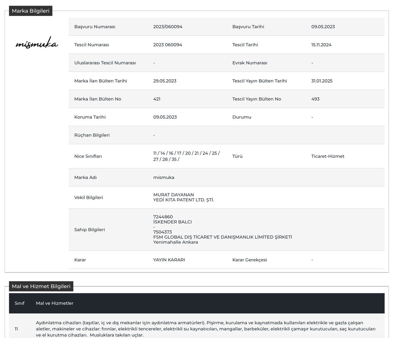Select the Nice classes list 11 / 14 / 16

186,156
